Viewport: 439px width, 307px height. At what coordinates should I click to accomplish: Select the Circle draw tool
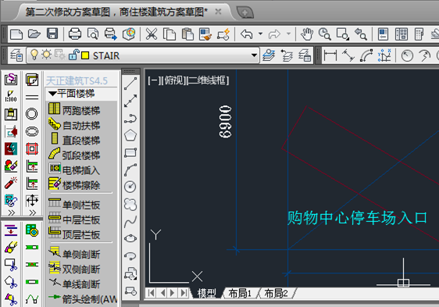[x=130, y=187]
